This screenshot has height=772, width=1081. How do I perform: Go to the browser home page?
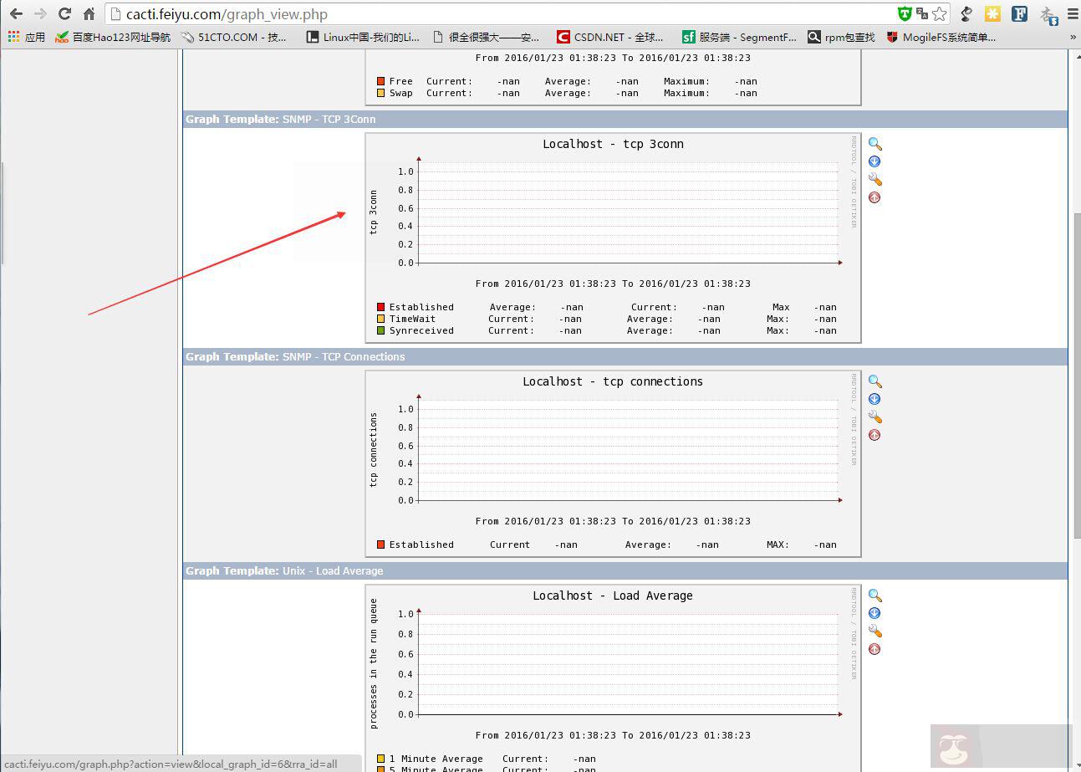[89, 14]
